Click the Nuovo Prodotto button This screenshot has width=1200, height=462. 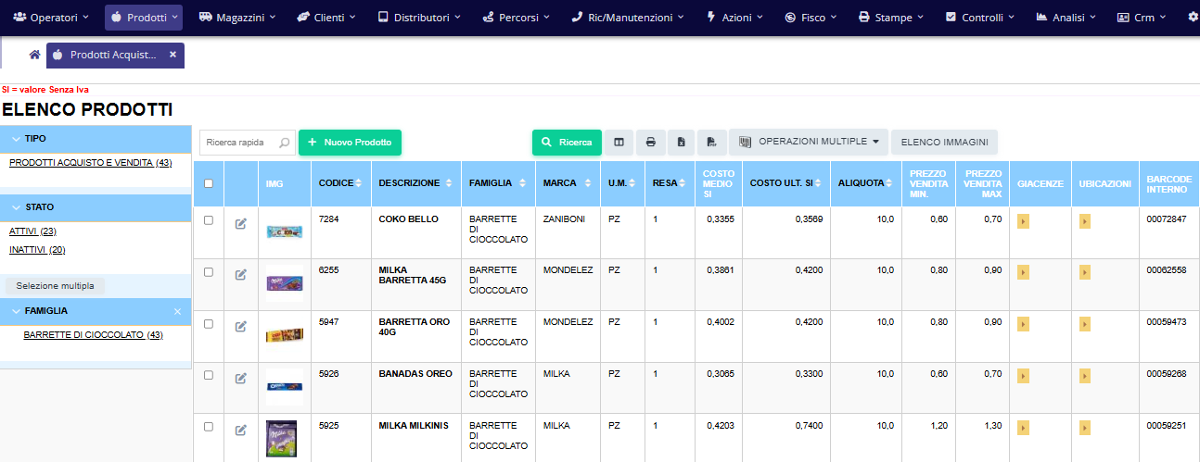click(350, 143)
